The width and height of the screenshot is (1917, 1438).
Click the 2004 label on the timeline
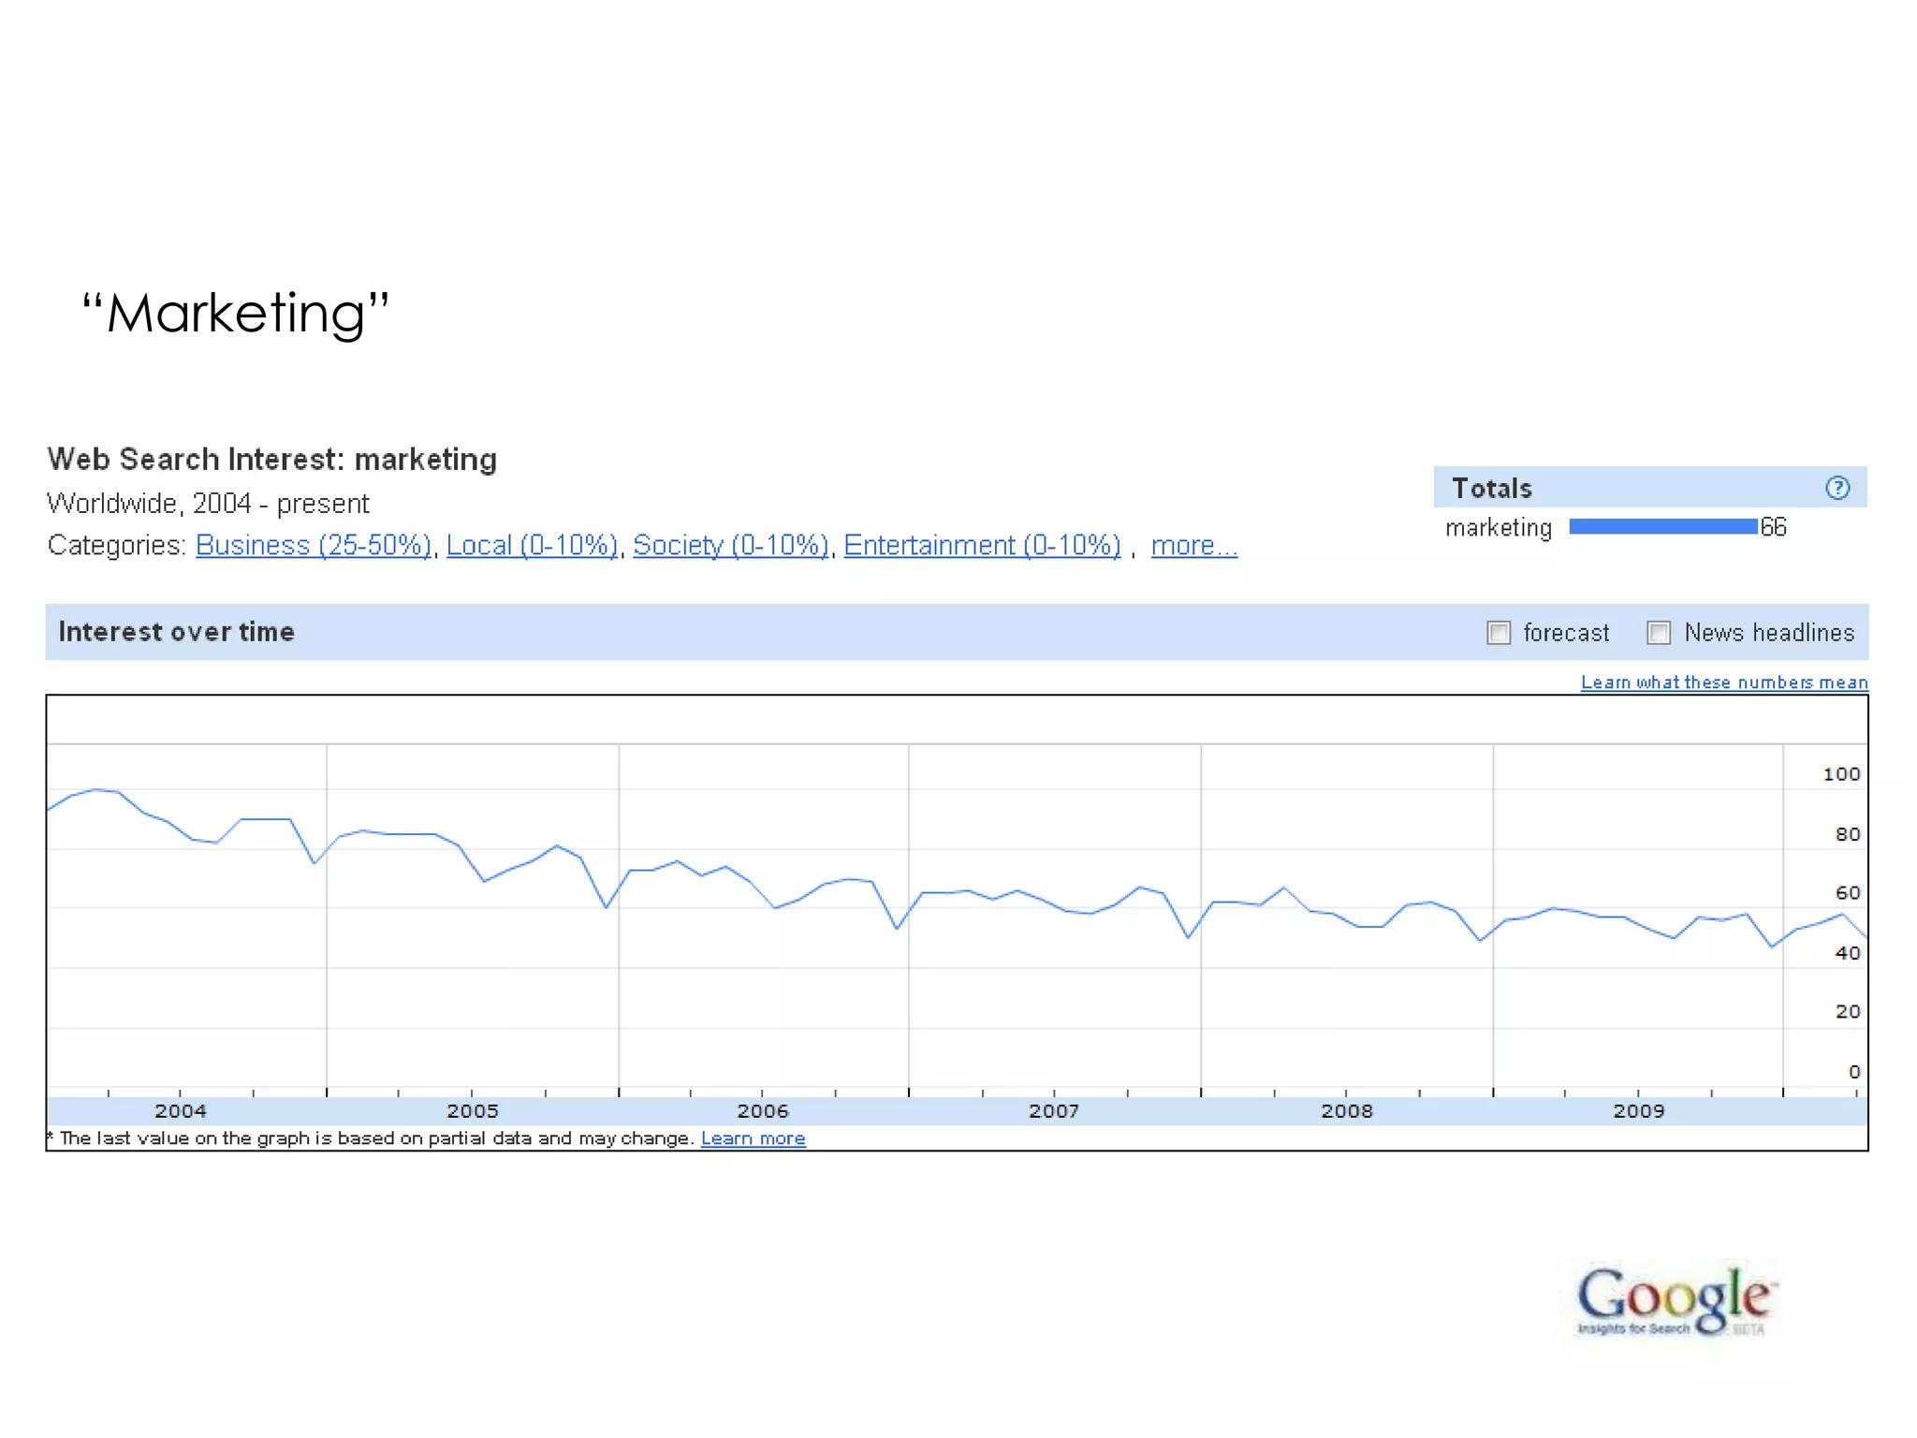[x=180, y=1111]
